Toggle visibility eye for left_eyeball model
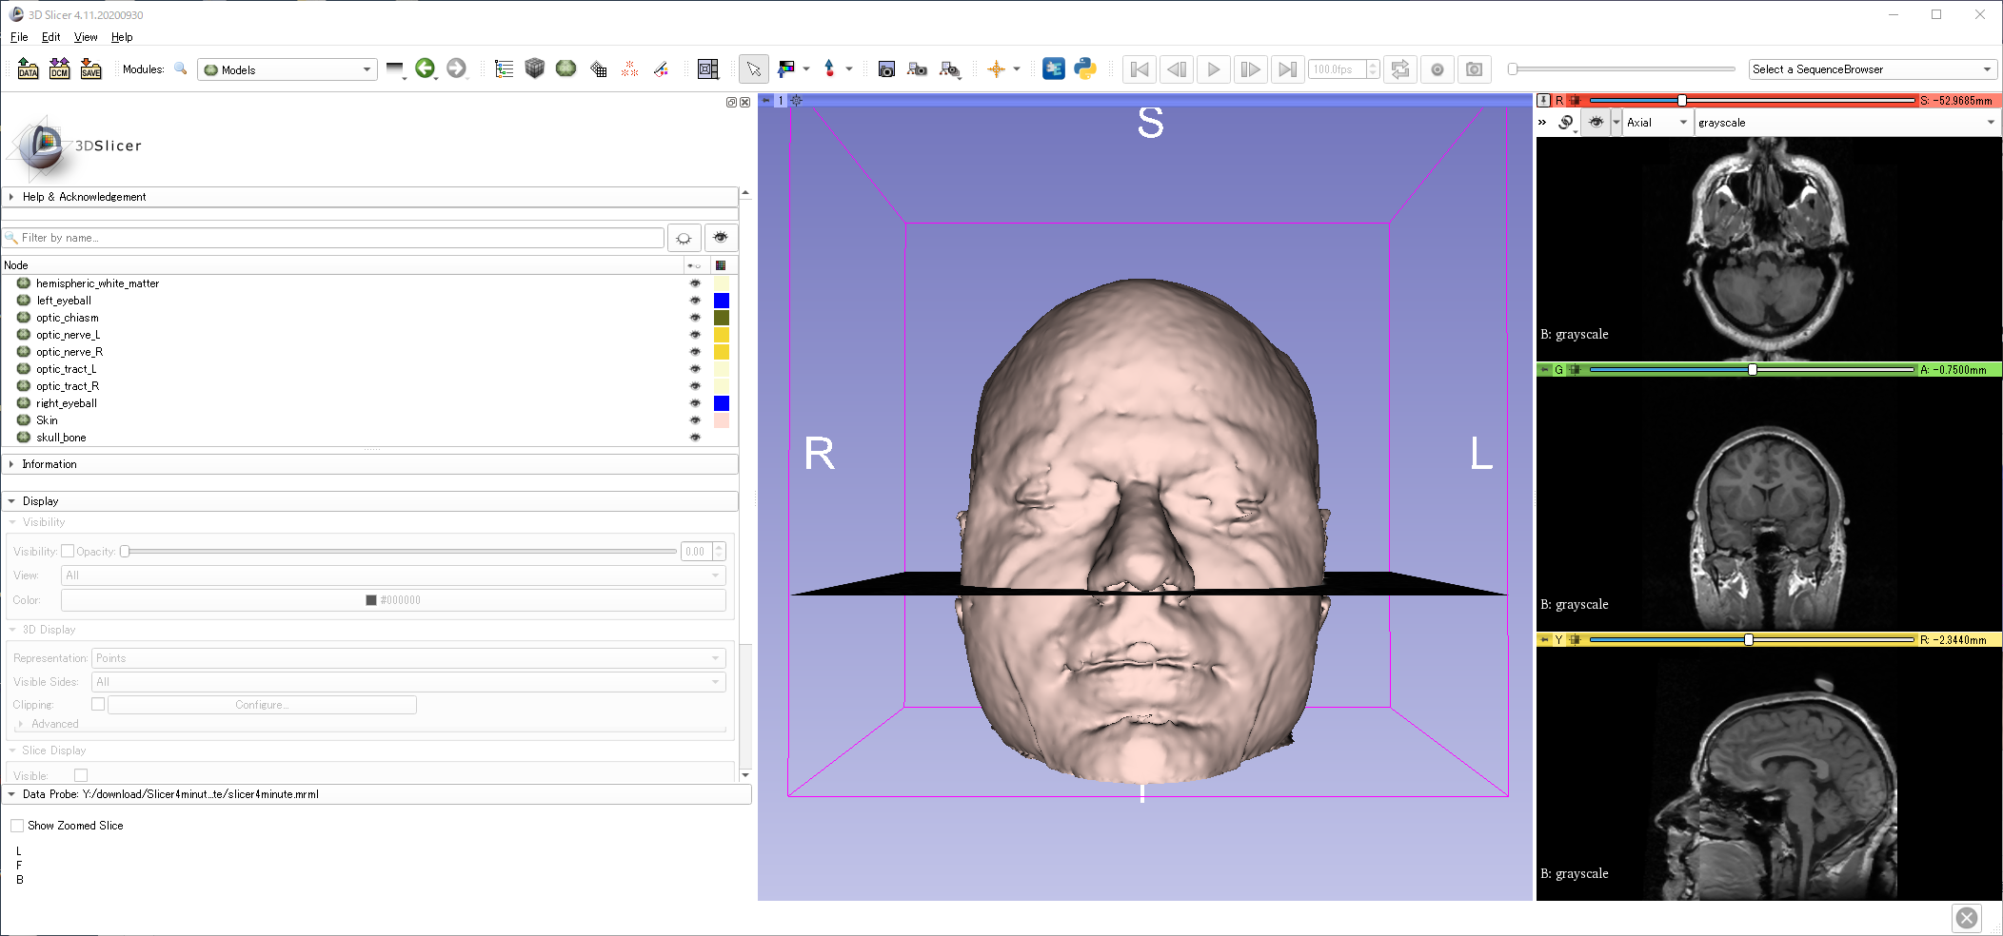 click(695, 301)
